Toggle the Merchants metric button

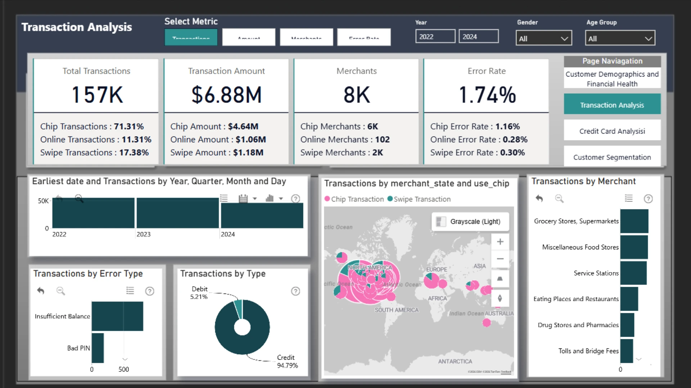tap(306, 37)
